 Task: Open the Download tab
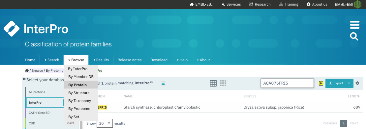pos(159,60)
